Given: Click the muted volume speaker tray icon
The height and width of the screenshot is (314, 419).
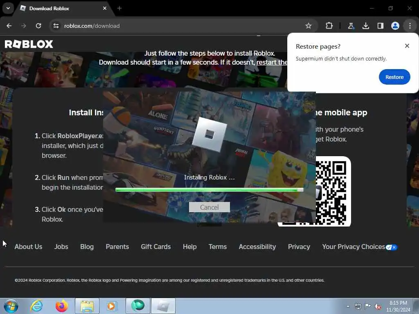Looking at the screenshot, I should 378,307.
